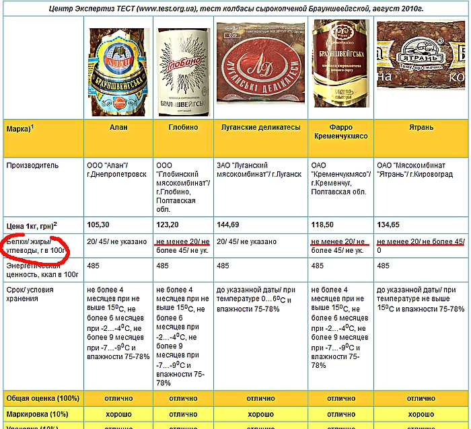Select the Луганские деликатесы column header
This screenshot has width=471, height=429.
(x=260, y=126)
